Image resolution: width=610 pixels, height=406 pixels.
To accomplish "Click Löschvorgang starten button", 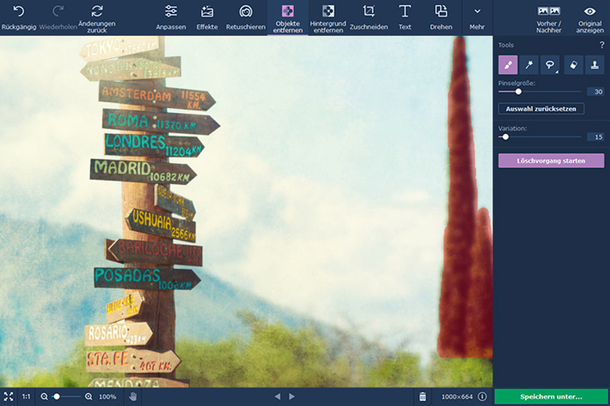I will [x=551, y=160].
